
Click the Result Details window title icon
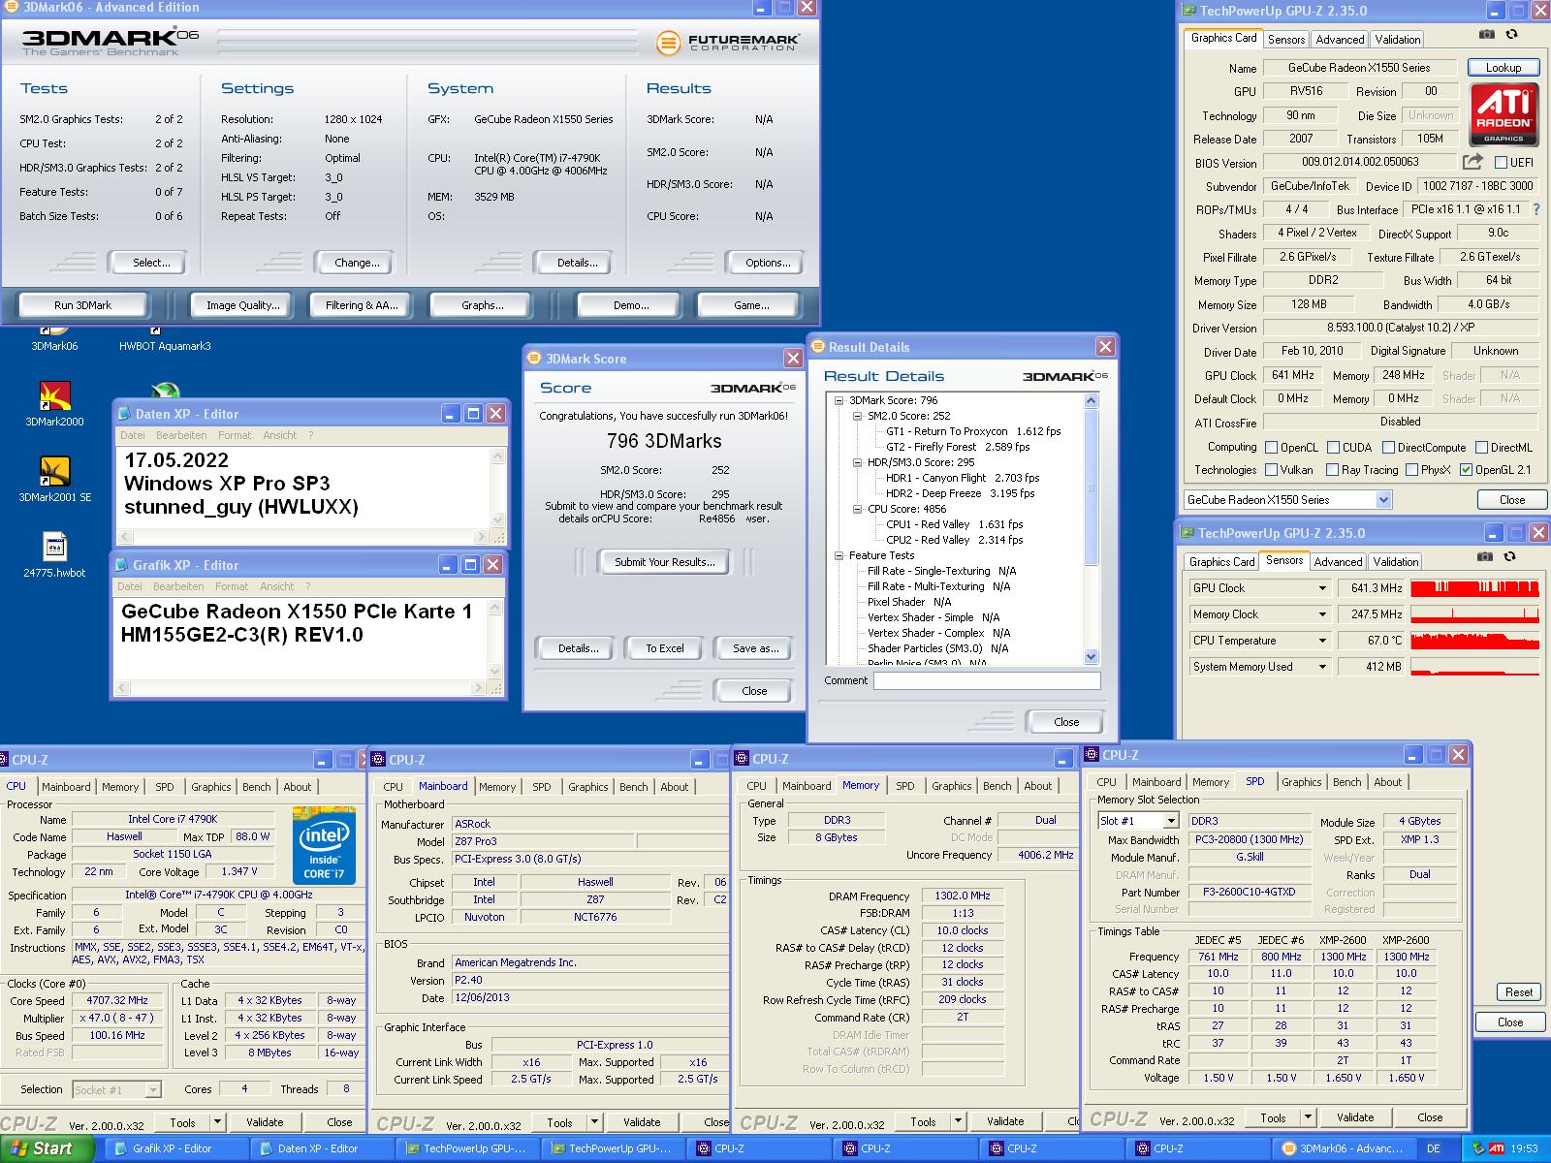tap(818, 347)
